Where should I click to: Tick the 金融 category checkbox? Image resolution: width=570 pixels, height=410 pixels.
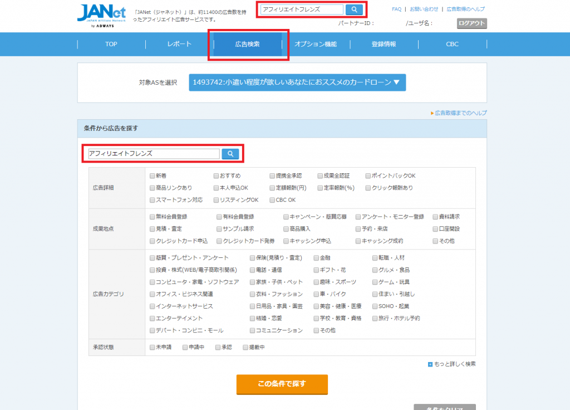tap(316, 258)
